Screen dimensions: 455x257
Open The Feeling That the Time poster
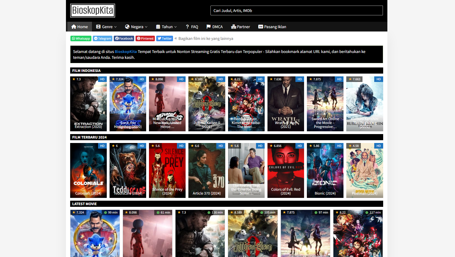[x=246, y=170]
